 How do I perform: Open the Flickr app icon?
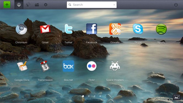91,66
